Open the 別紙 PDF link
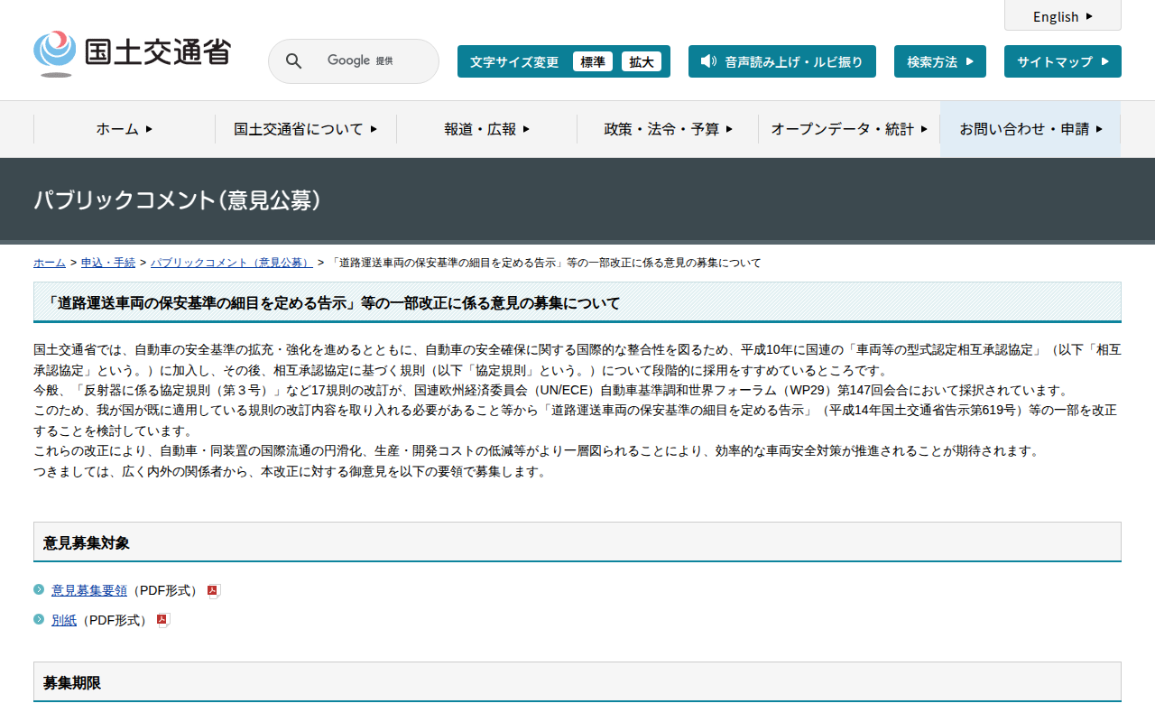1155x722 pixels. (64, 620)
